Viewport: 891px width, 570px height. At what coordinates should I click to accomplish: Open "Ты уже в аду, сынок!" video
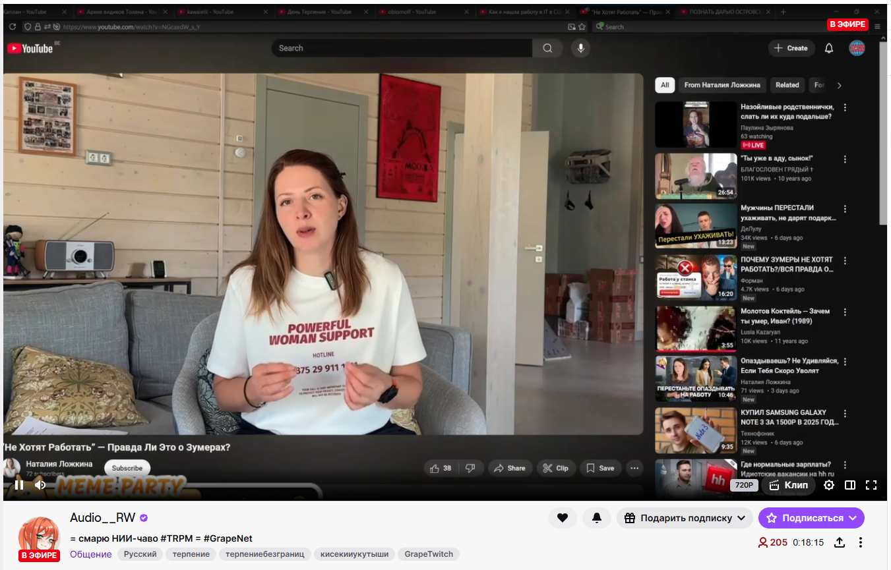pos(696,176)
